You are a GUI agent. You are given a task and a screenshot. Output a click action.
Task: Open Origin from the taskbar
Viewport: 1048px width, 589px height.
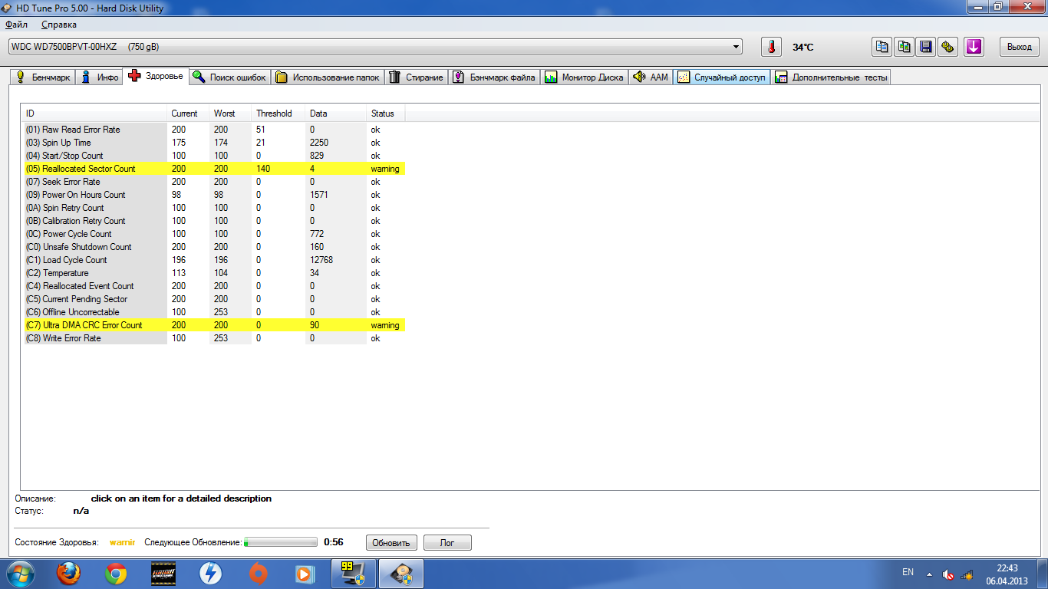[258, 574]
